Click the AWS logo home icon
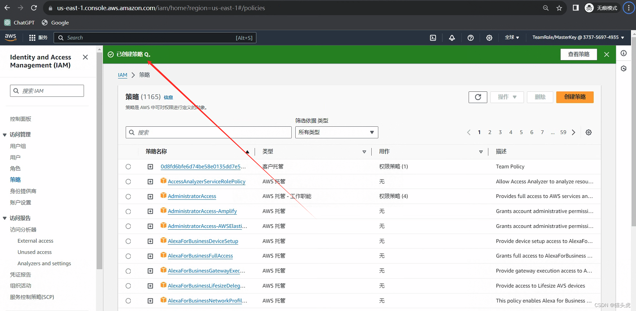Viewport: 636px width, 311px height. (x=10, y=37)
